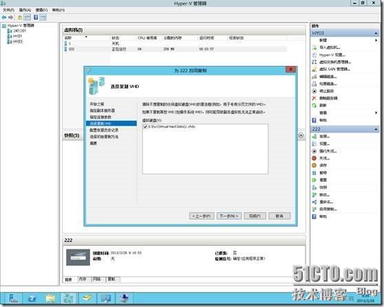Collapse the 222 section in Actions pane

pos(376,129)
